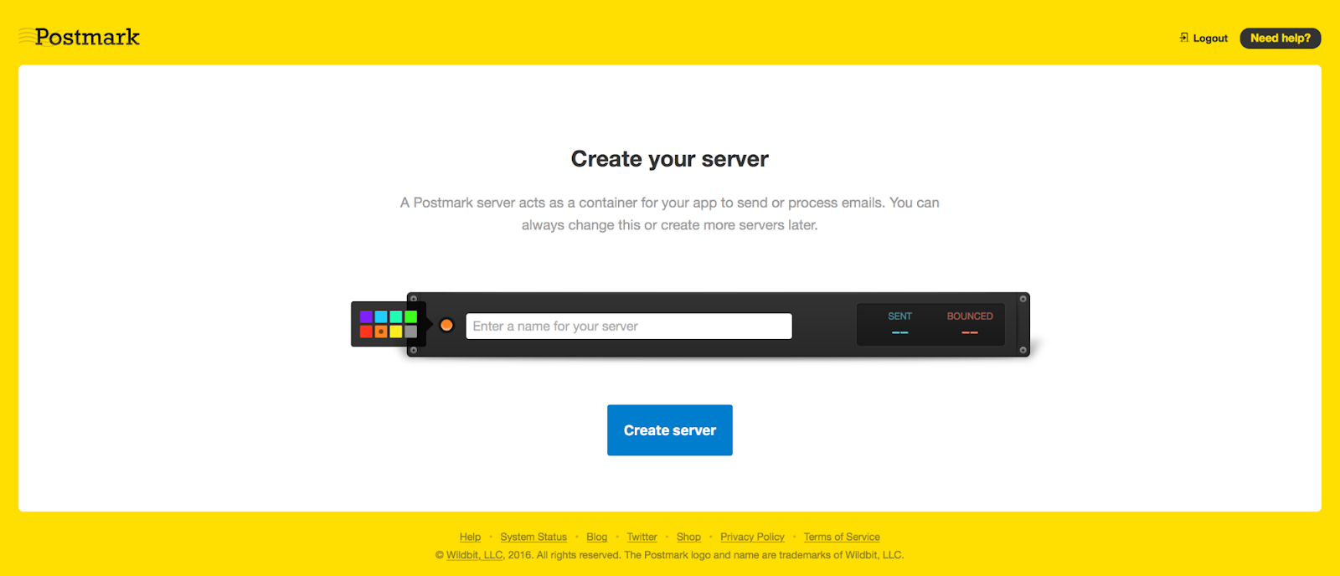1340x576 pixels.
Task: Log out via the Logout link
Action: (x=1210, y=39)
